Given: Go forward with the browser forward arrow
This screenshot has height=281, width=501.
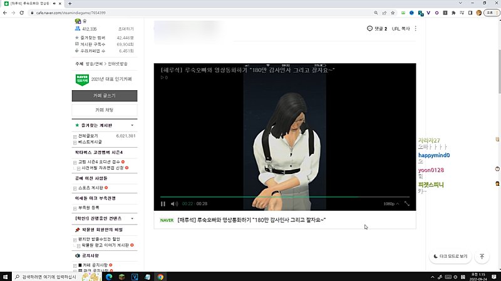Looking at the screenshot, I should (13, 13).
